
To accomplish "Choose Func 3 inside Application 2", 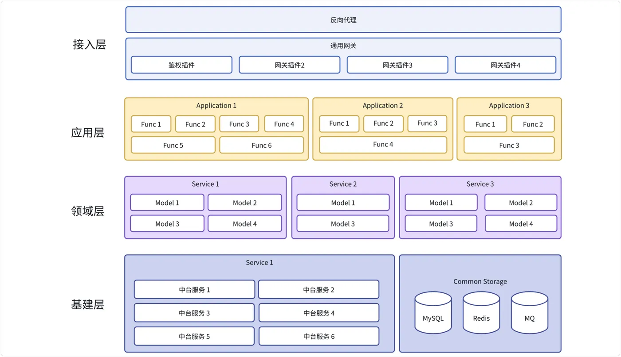I will [427, 123].
